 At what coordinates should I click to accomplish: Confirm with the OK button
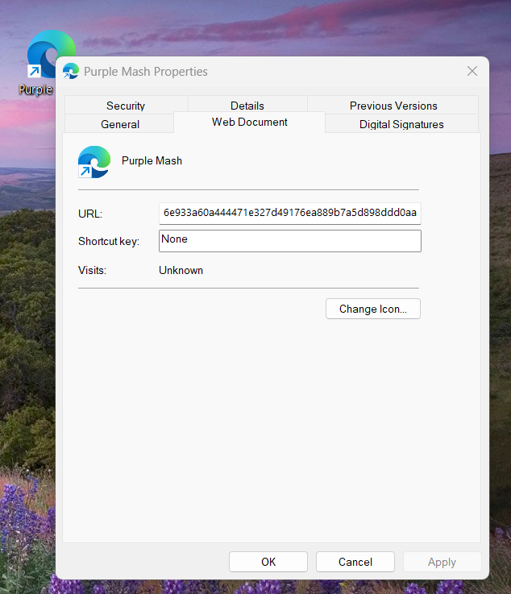tap(268, 562)
